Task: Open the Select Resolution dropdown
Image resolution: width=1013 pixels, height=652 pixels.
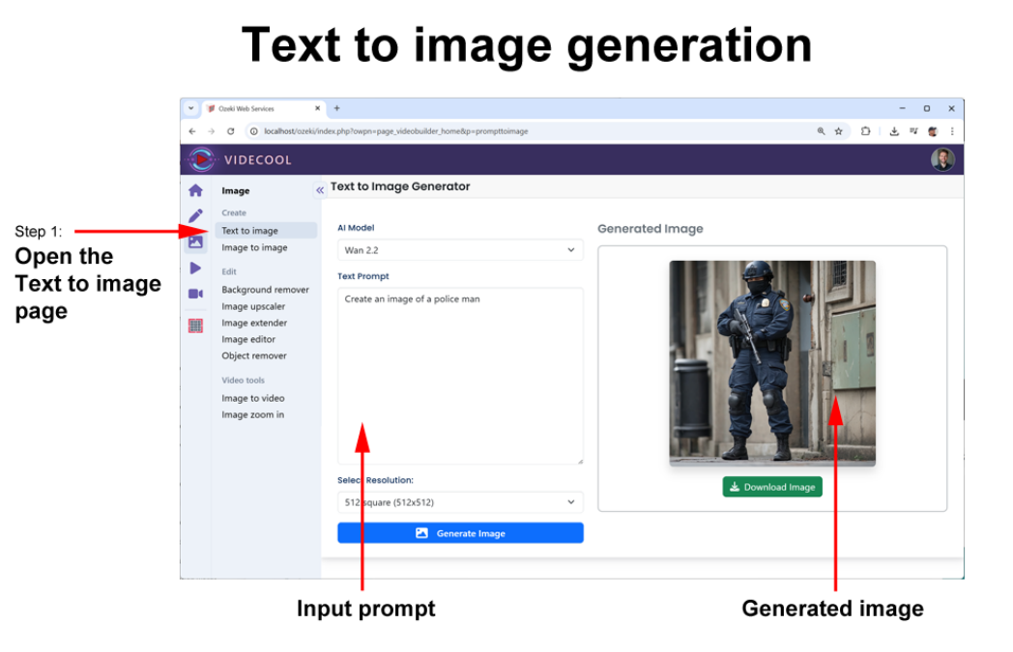Action: click(x=460, y=502)
